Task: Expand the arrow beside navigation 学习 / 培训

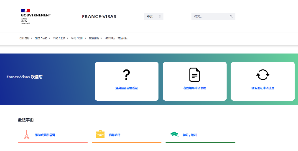Action: click(x=86, y=38)
